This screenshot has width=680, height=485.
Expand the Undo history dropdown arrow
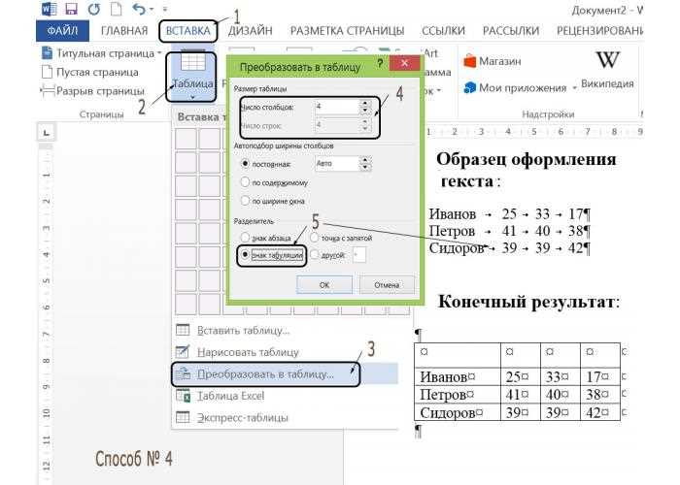151,9
